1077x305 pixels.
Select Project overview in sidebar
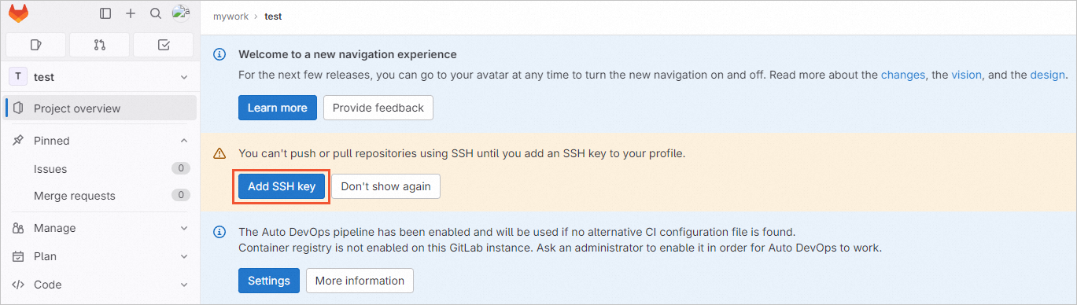(100, 108)
